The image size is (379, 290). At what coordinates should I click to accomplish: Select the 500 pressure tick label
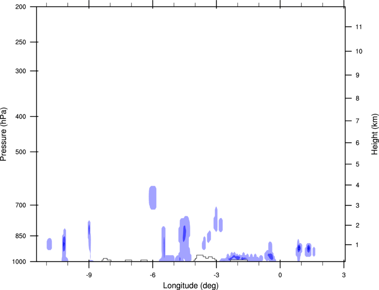coord(21,152)
